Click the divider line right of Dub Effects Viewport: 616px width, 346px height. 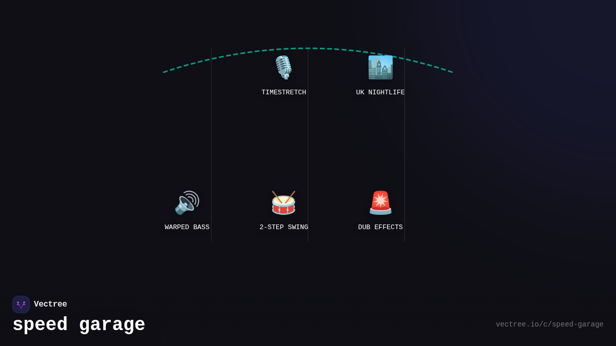pyautogui.click(x=405, y=154)
